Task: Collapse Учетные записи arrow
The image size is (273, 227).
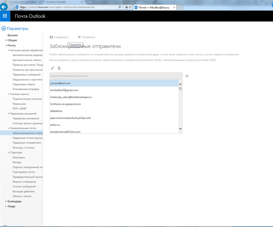Action: [x=9, y=94]
